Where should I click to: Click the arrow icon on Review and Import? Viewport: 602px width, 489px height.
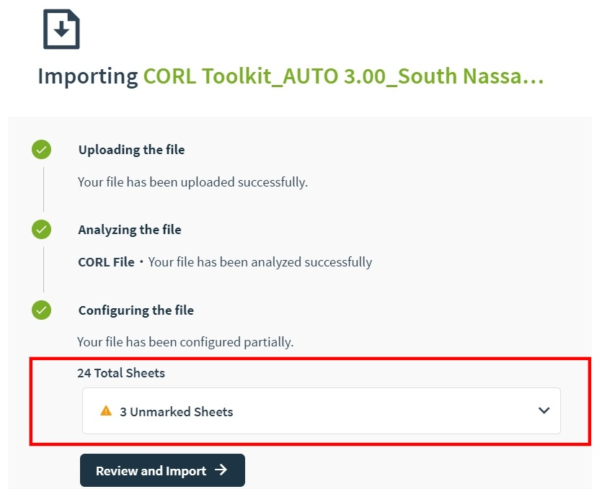pyautogui.click(x=221, y=470)
